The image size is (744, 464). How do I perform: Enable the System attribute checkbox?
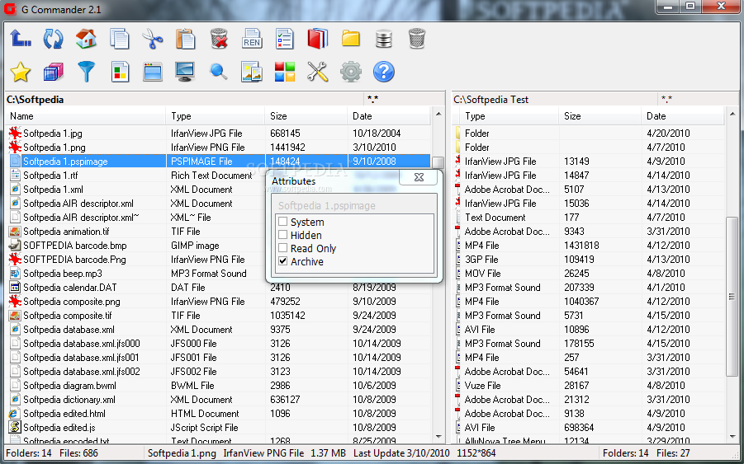pyautogui.click(x=282, y=222)
